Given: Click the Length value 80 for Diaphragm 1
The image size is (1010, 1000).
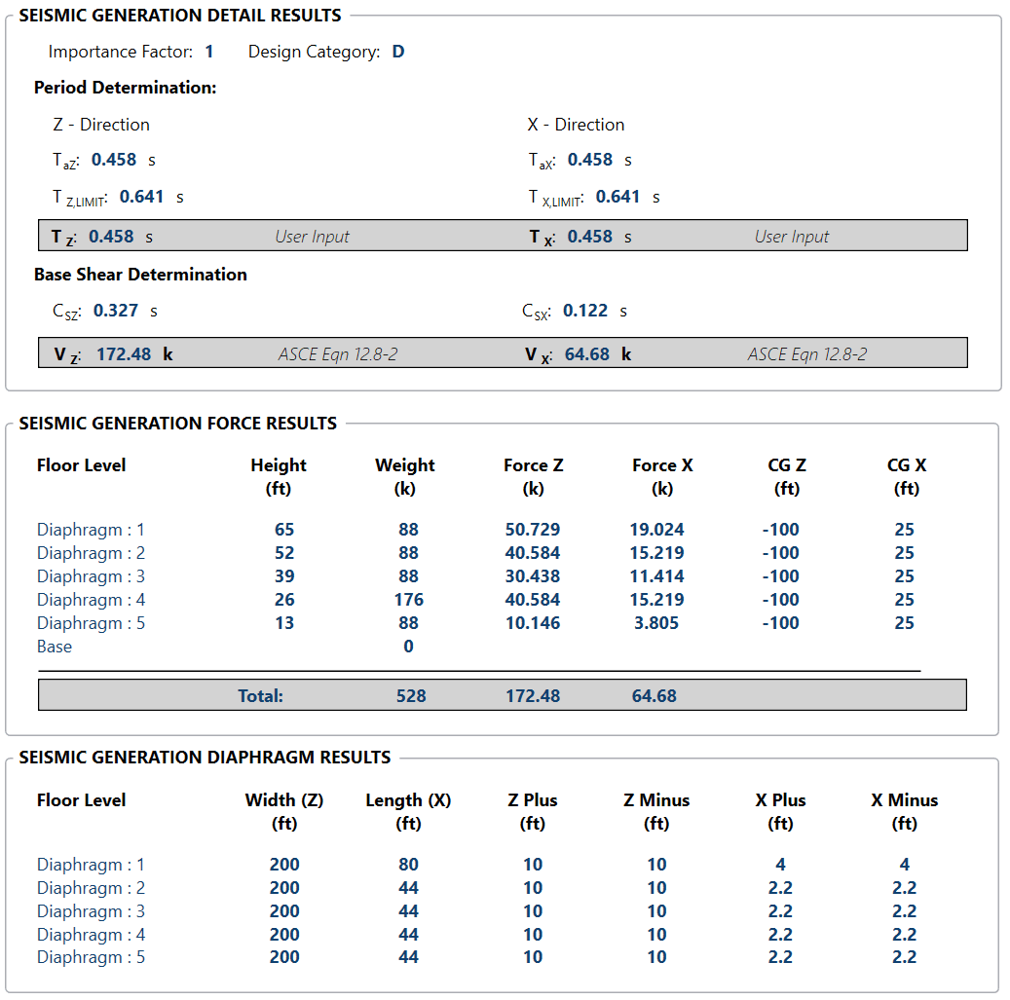Looking at the screenshot, I should pyautogui.click(x=408, y=865).
